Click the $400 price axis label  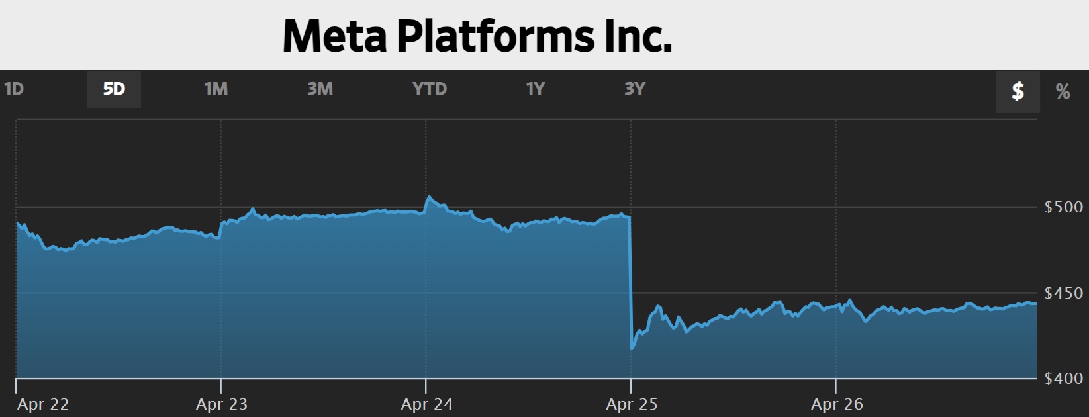(x=1063, y=378)
